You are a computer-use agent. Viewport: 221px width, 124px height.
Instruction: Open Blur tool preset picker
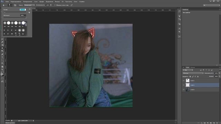[x=6, y=5]
